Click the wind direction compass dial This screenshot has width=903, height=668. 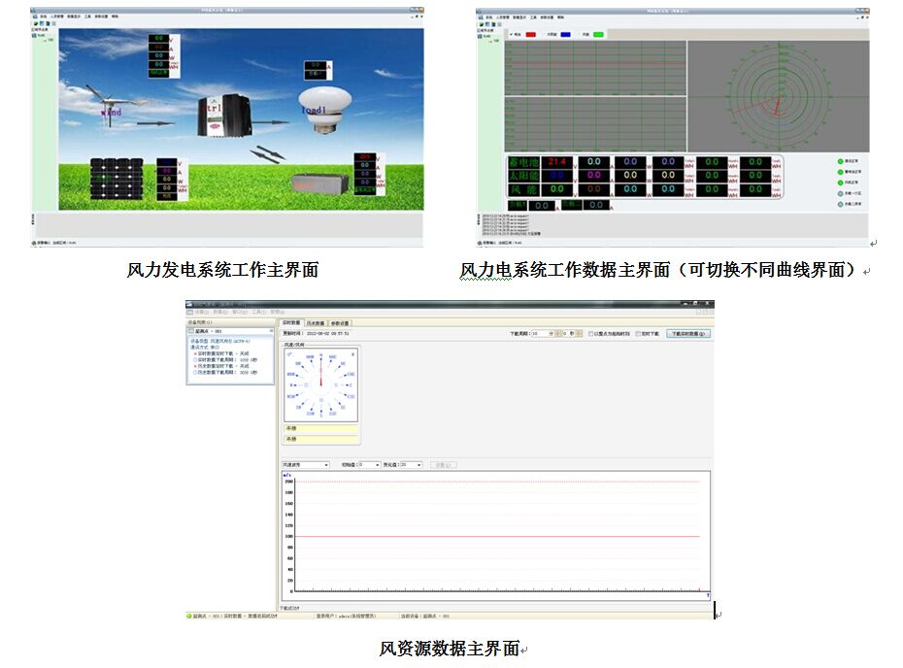tap(320, 385)
